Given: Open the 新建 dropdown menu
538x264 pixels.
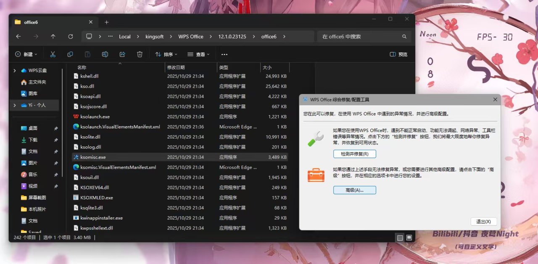Looking at the screenshot, I should 26,54.
